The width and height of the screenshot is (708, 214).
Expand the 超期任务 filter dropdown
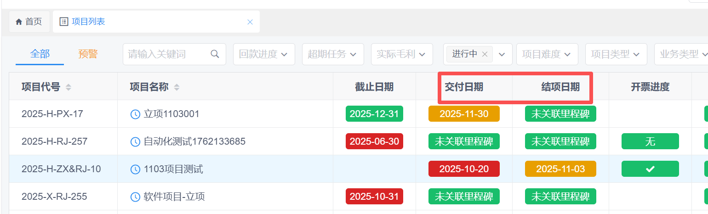pos(332,54)
